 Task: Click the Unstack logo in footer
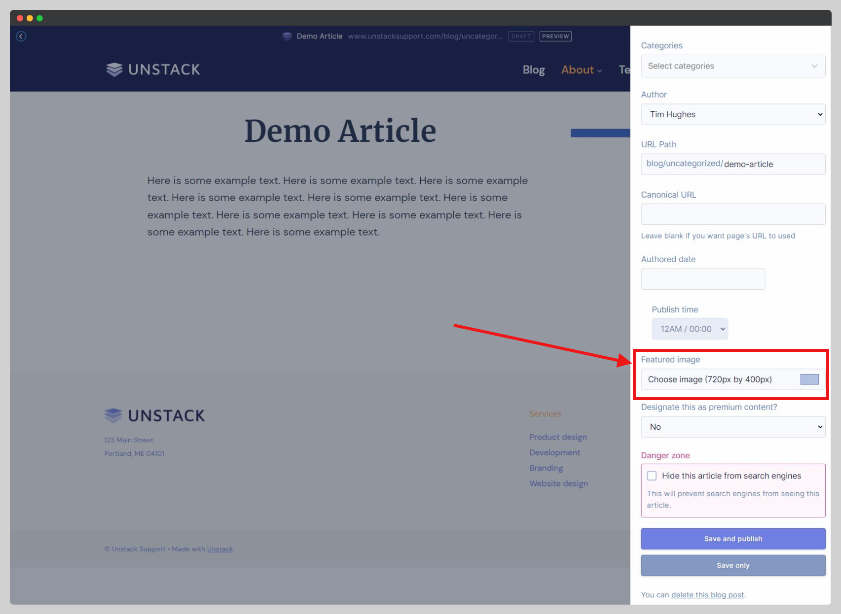tap(154, 415)
